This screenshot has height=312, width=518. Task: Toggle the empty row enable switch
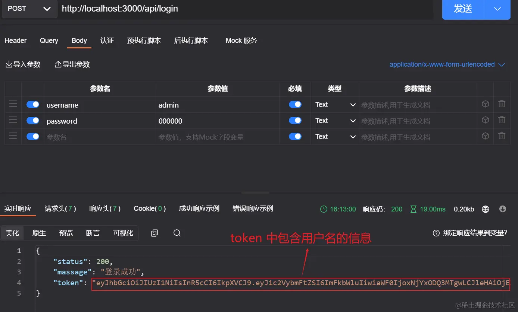[33, 137]
